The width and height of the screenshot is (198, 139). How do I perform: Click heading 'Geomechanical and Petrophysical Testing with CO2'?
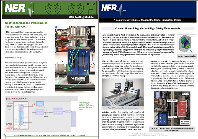click(27, 25)
